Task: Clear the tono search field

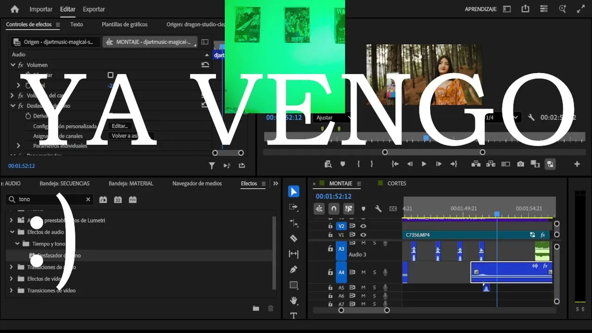Action: point(88,200)
